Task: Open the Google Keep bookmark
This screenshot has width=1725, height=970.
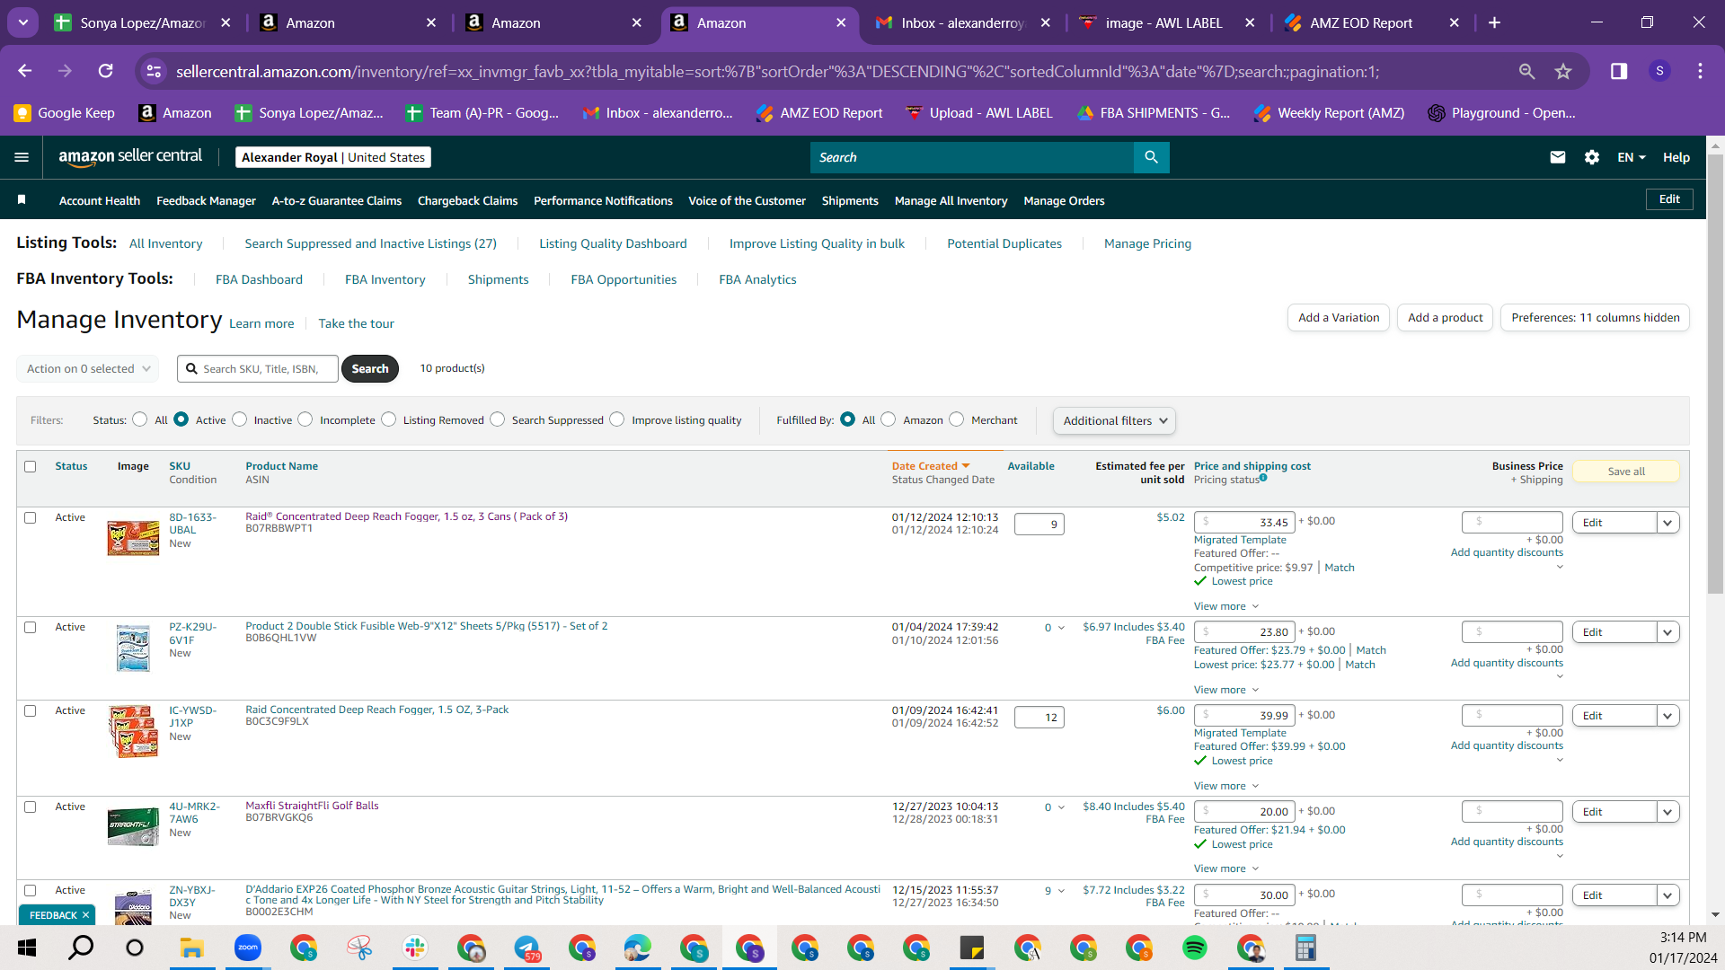Action: (64, 112)
